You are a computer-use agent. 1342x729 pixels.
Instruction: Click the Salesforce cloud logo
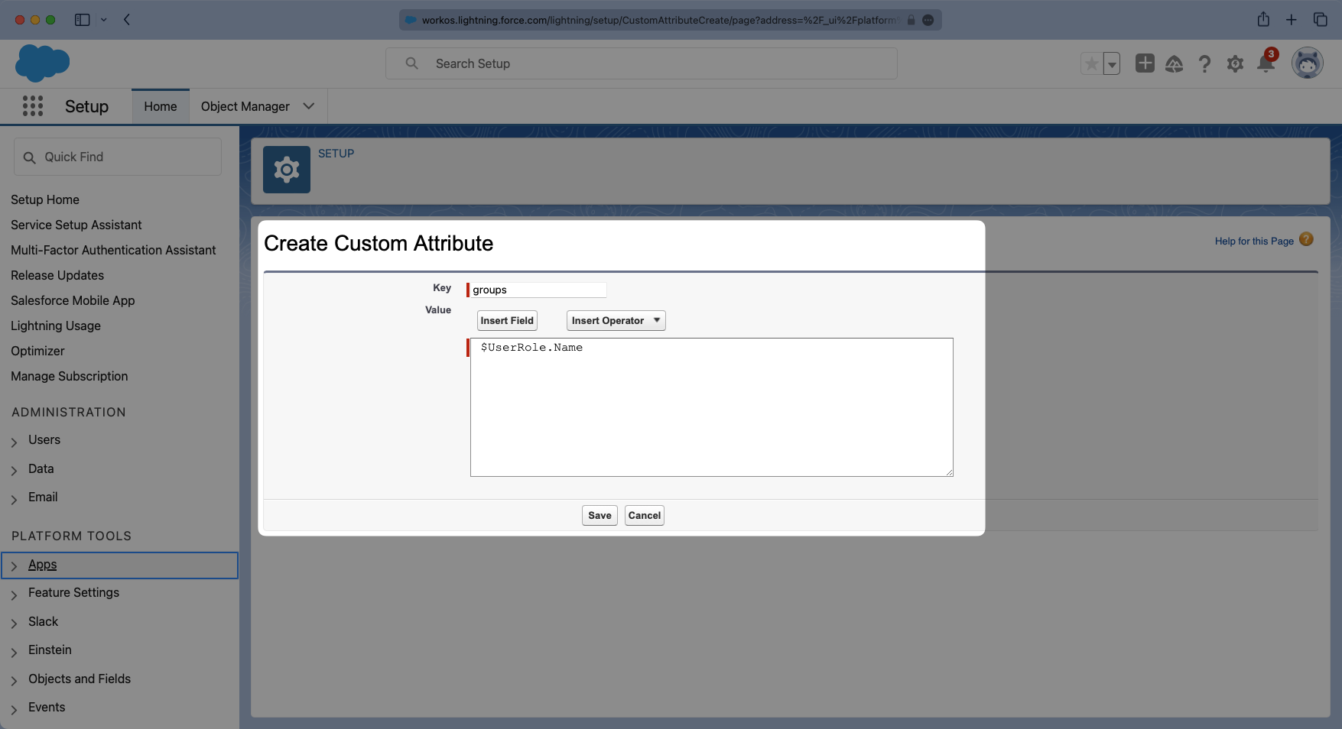pyautogui.click(x=42, y=63)
